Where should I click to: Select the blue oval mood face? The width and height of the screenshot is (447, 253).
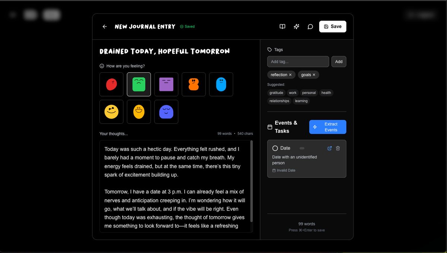(221, 84)
